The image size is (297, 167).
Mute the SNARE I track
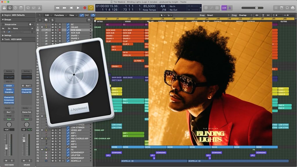(52, 36)
